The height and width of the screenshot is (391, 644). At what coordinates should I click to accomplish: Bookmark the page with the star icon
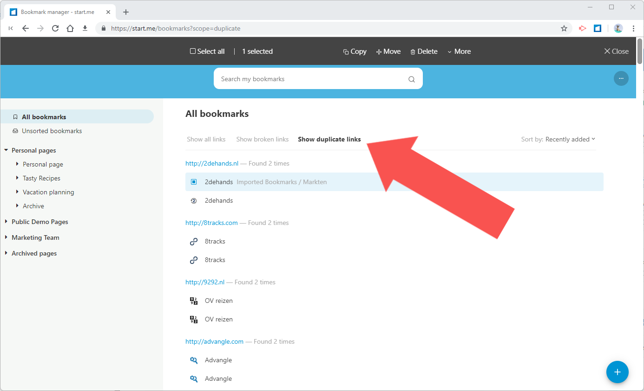(564, 28)
